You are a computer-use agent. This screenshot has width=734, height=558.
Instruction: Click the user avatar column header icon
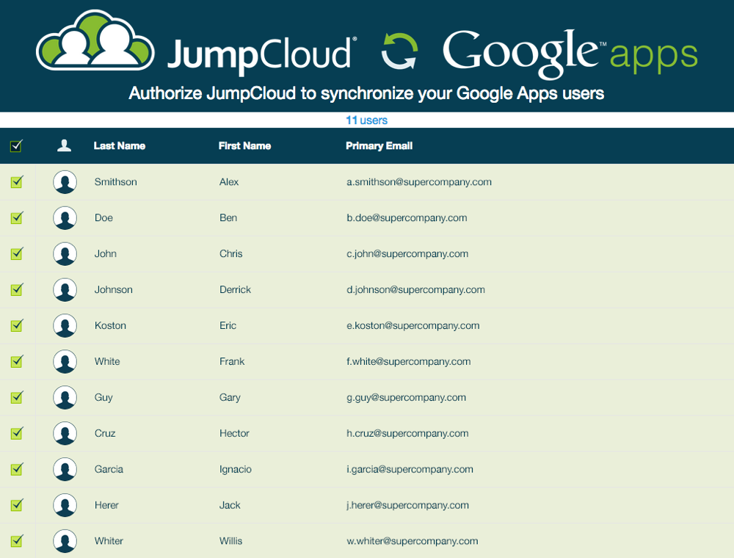point(65,145)
